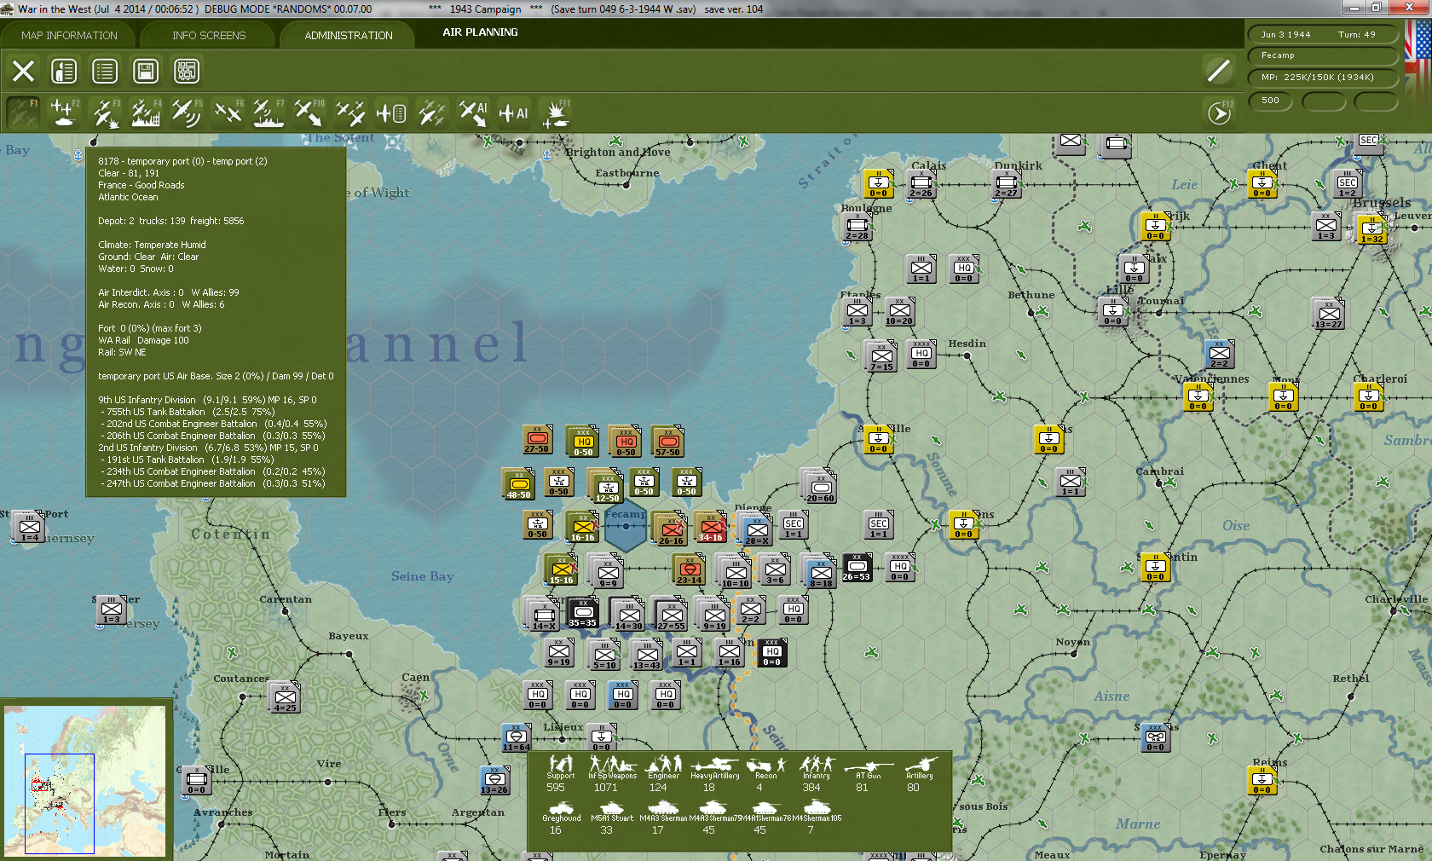The width and height of the screenshot is (1432, 861).
Task: Open the list report icon
Action: click(x=105, y=71)
